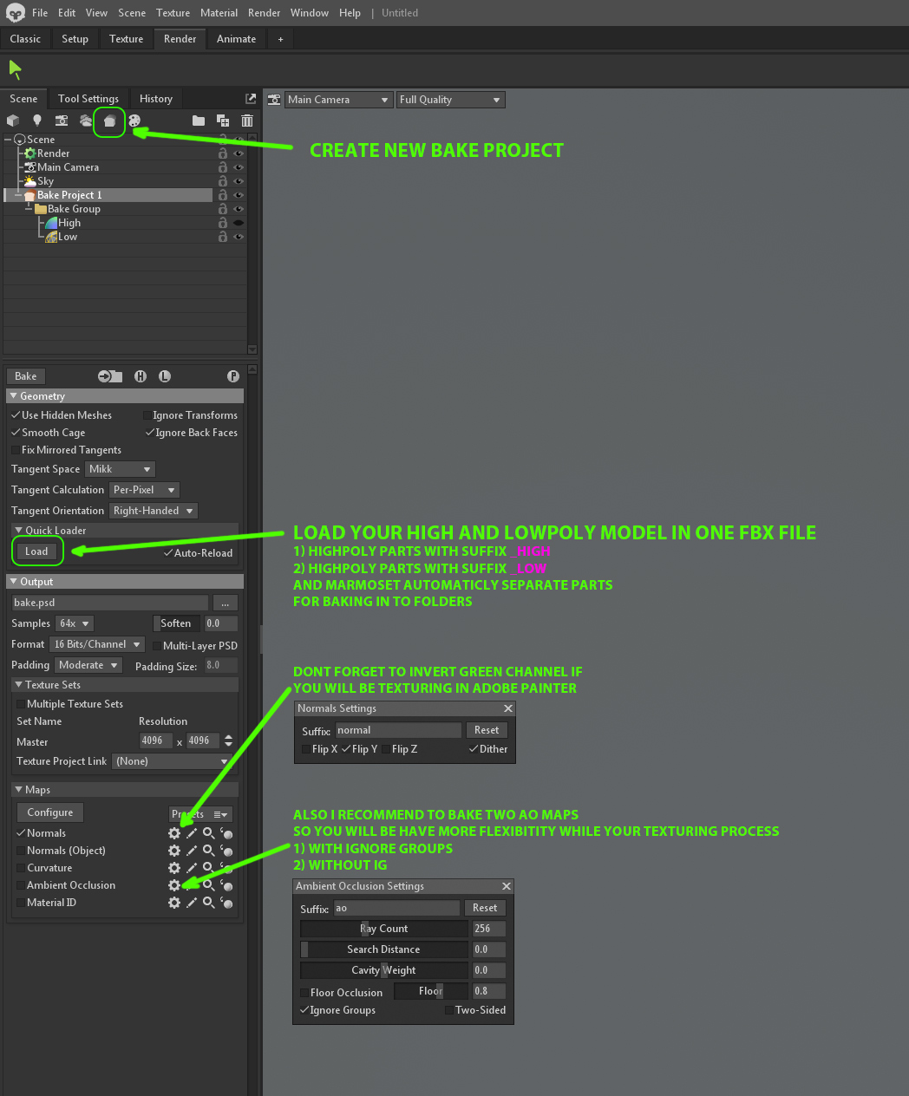Click the Configure maps button
Viewport: 909px width, 1096px height.
pos(50,812)
